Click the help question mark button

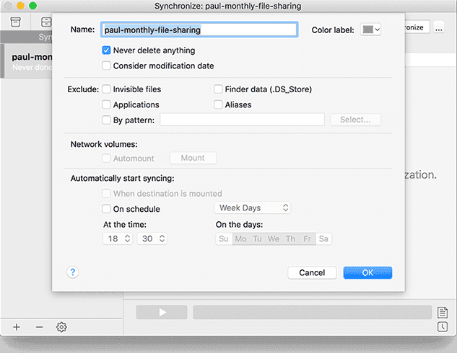click(72, 272)
